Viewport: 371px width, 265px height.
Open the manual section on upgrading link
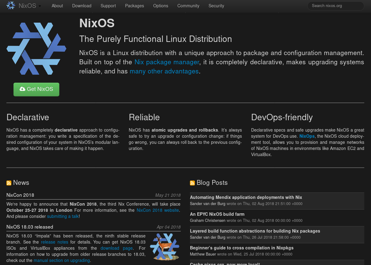pyautogui.click(x=62, y=260)
